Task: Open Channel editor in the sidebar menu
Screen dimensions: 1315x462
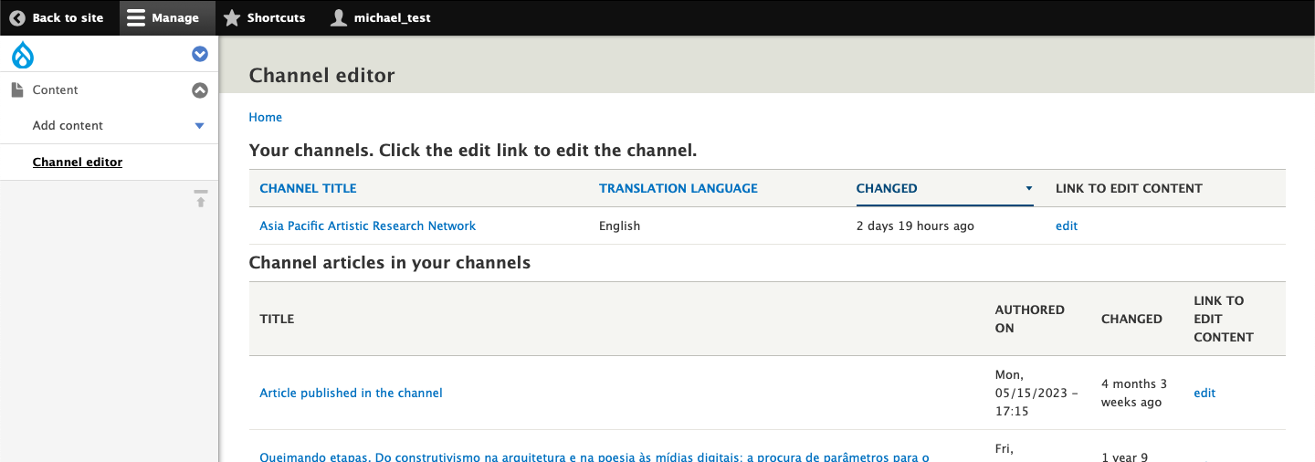Action: [78, 163]
